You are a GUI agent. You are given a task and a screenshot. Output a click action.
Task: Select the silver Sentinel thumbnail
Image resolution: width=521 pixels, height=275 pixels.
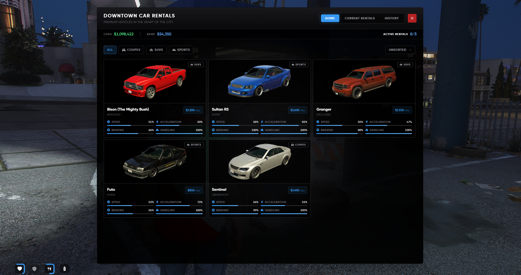point(259,162)
